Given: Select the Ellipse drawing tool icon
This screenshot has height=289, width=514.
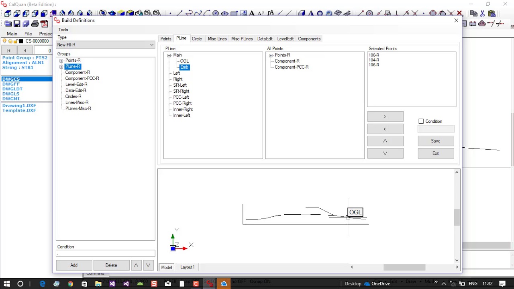Looking at the screenshot, I should pos(224,13).
